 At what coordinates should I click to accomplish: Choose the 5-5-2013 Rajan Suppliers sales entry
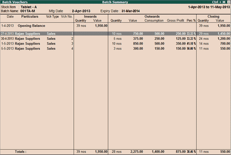pos(115,48)
